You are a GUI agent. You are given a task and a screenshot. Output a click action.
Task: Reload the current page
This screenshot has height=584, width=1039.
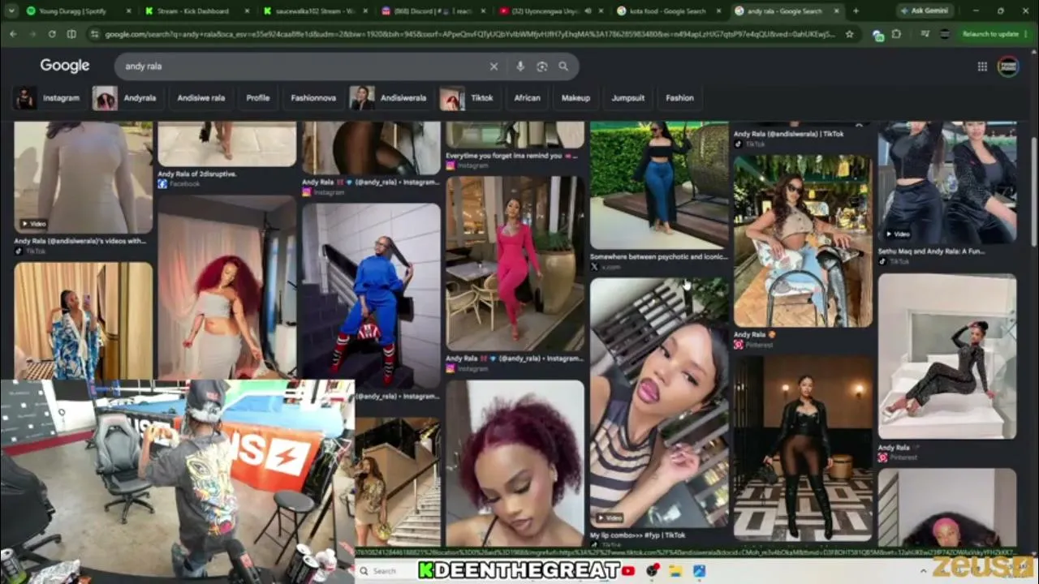pos(52,34)
